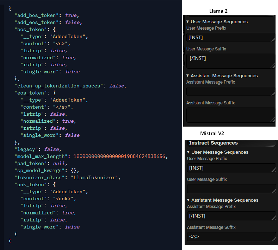Grab resize grip of Llama 2 Assistant Message Suffix field
This screenshot has width=278, height=250.
[273, 121]
